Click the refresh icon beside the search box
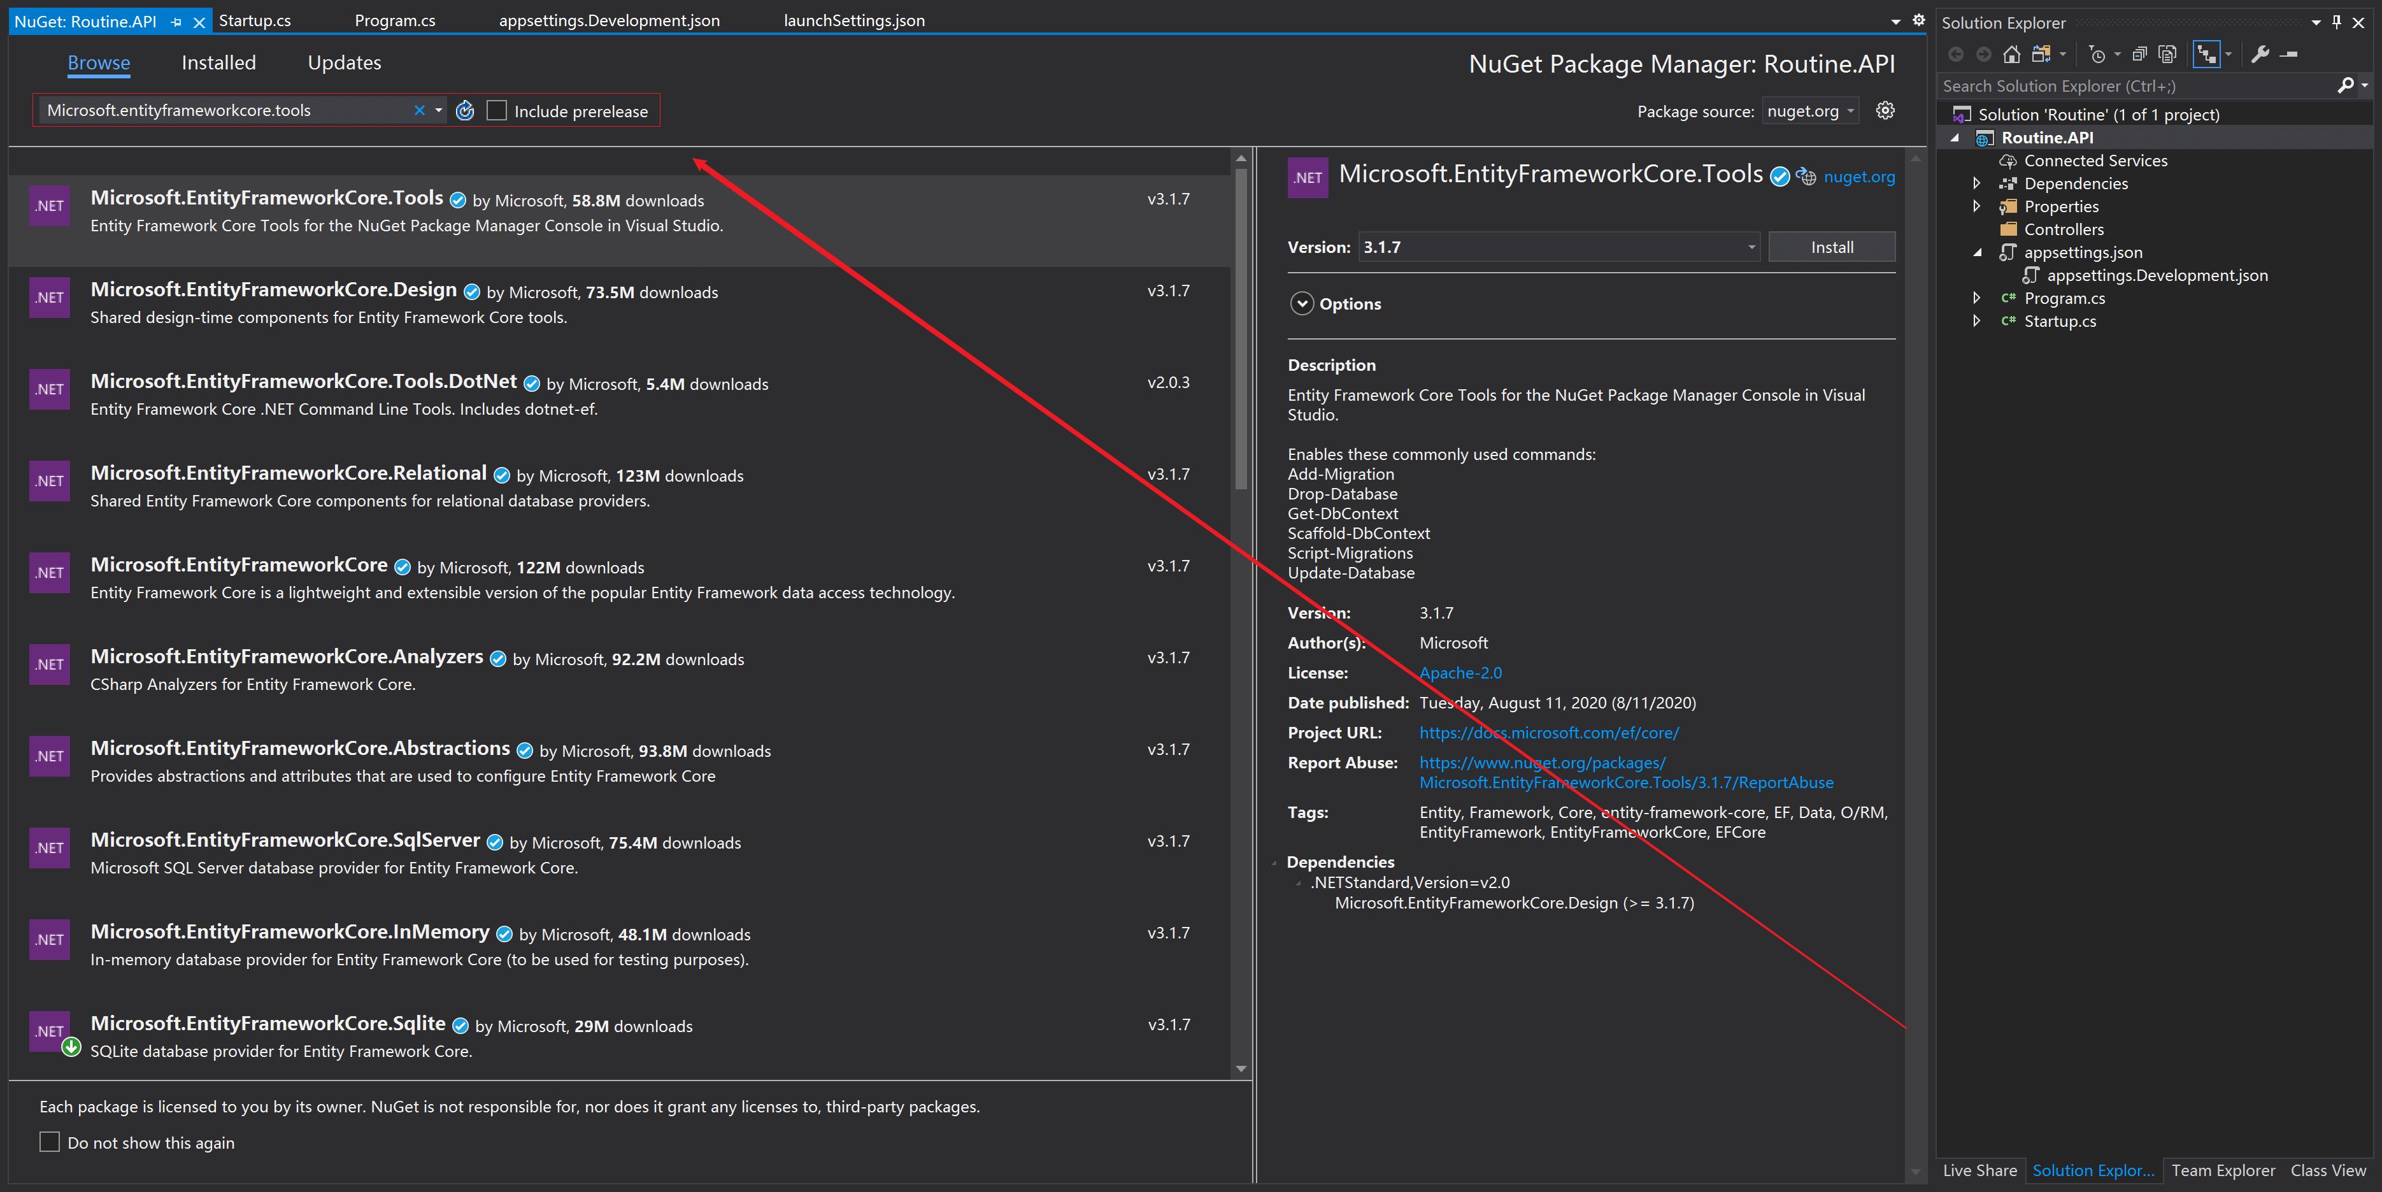This screenshot has height=1192, width=2382. click(465, 111)
